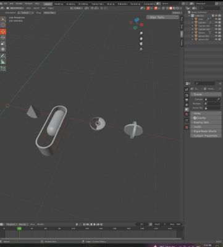Click the Blender logo in the menu bar
The width and height of the screenshot is (223, 247).
pyautogui.click(x=1, y=4)
